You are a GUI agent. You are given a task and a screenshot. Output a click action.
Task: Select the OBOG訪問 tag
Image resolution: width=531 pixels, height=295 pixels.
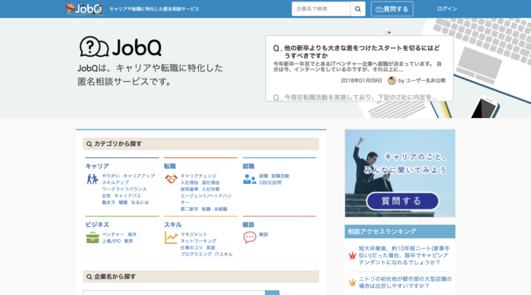pyautogui.click(x=270, y=182)
